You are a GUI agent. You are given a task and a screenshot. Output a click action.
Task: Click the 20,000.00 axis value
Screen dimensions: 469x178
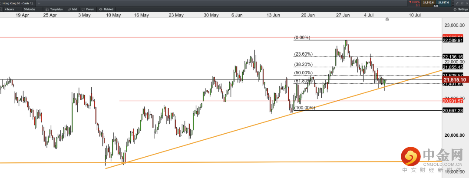[455, 135]
